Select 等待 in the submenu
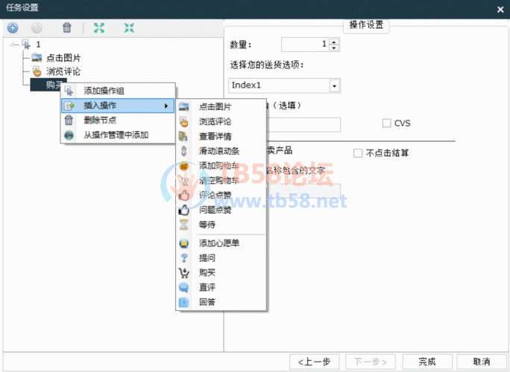 pos(221,225)
